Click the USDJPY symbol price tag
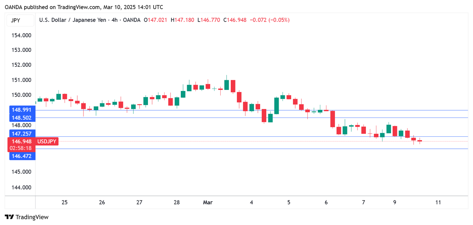Screen dimensions: 473x225 tap(47, 141)
